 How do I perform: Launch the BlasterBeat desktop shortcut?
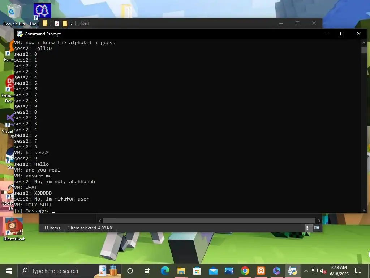point(14,229)
